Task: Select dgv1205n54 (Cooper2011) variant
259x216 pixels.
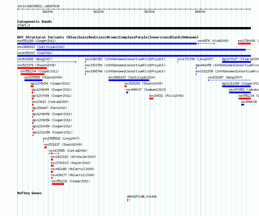Action: coord(50,83)
